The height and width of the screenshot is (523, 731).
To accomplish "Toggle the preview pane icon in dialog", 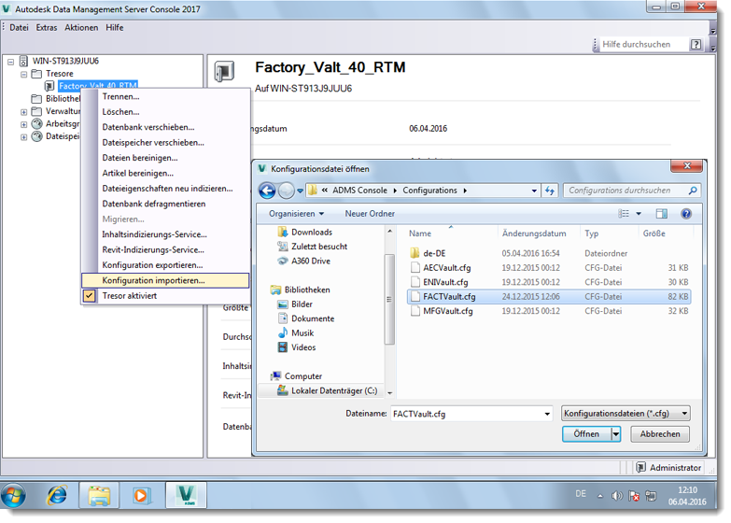I will click(x=661, y=214).
